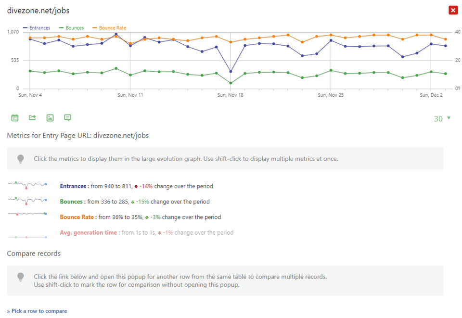Display the Bounce Rate metric in the graph
This screenshot has width=462, height=318.
[x=77, y=217]
